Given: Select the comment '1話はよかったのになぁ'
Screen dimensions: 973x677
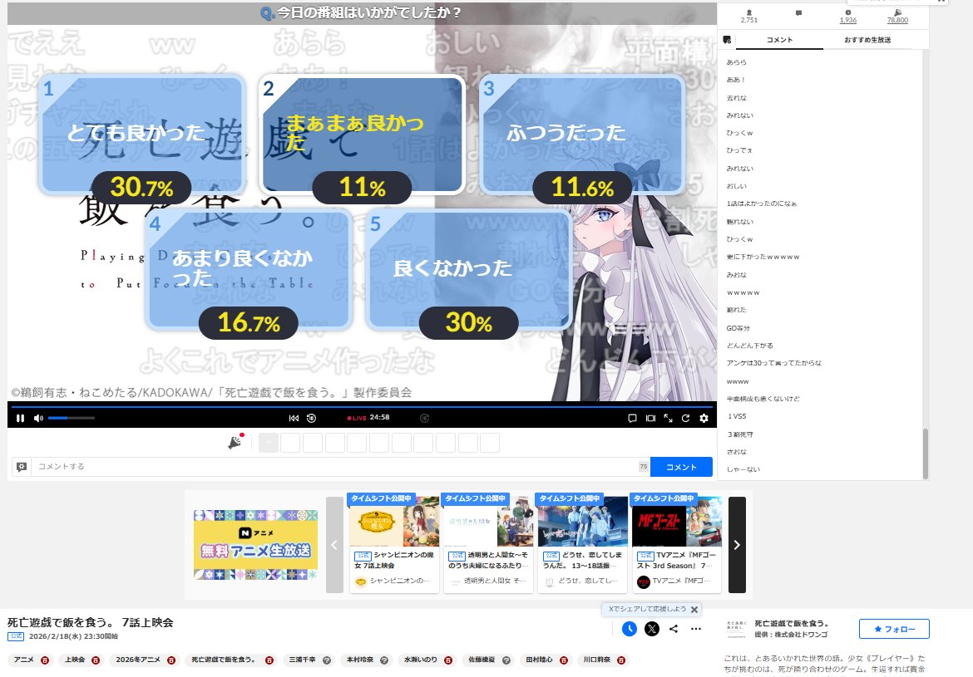Looking at the screenshot, I should [x=762, y=204].
